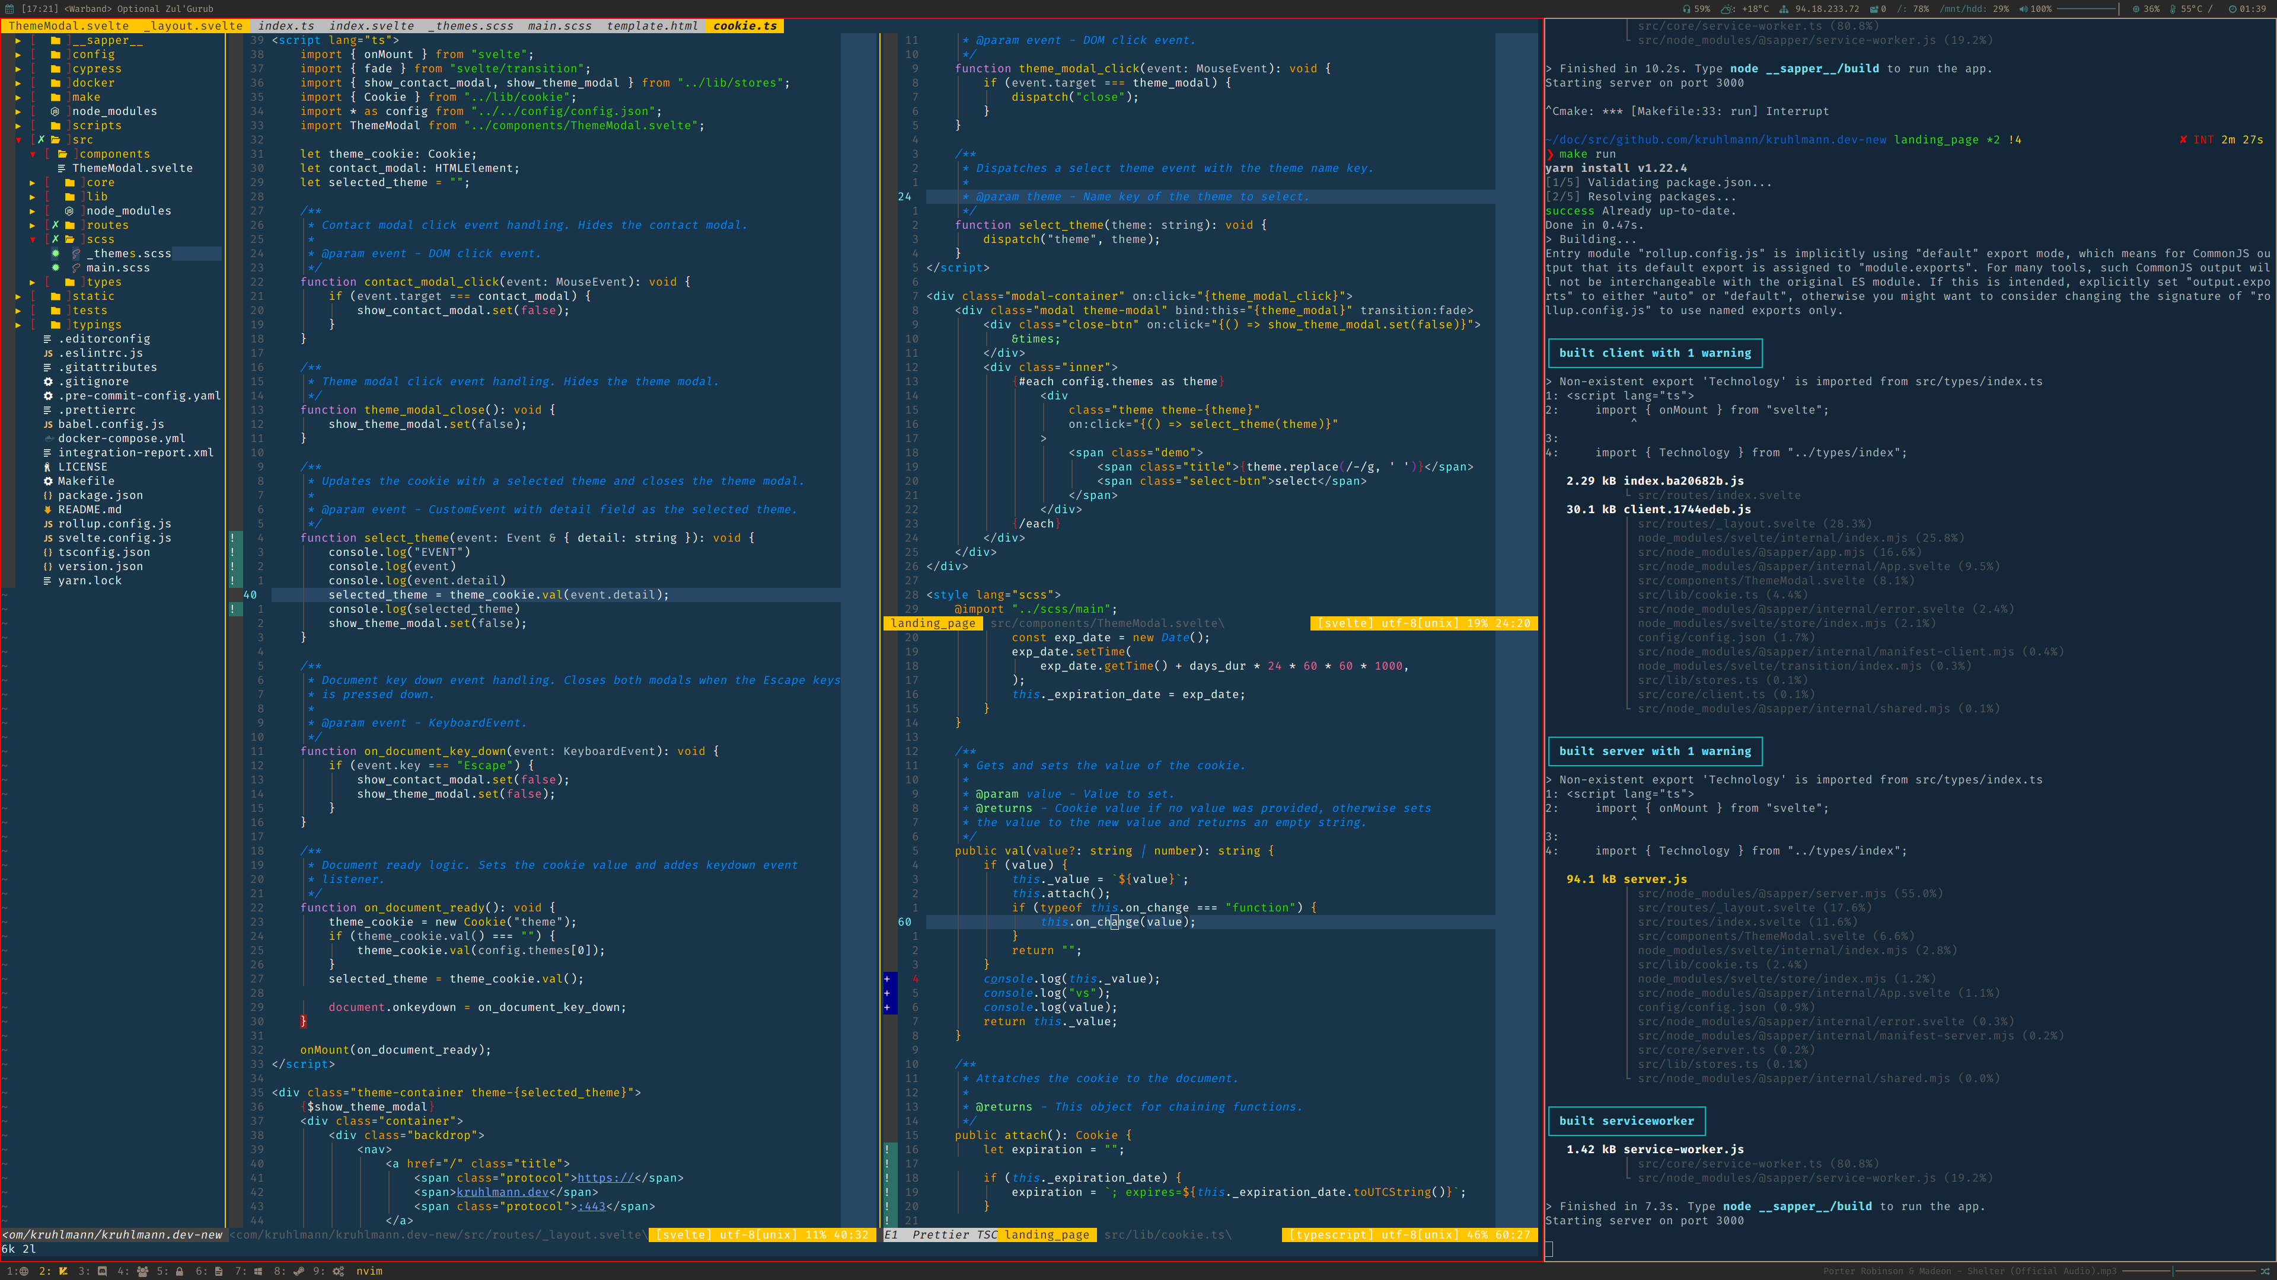Screen dimensions: 2277x1280
Task: Open package.json in the file tree
Action: tap(100, 495)
